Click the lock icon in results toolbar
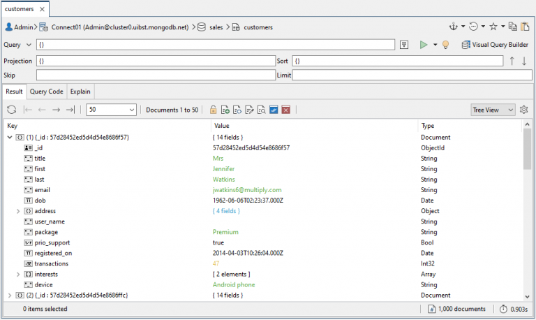This screenshot has width=536, height=320. pos(214,110)
